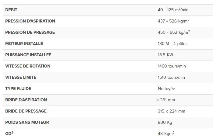The width and height of the screenshot is (213, 139).
Task: Click the 800 Kg weight value
Action: [165, 123]
